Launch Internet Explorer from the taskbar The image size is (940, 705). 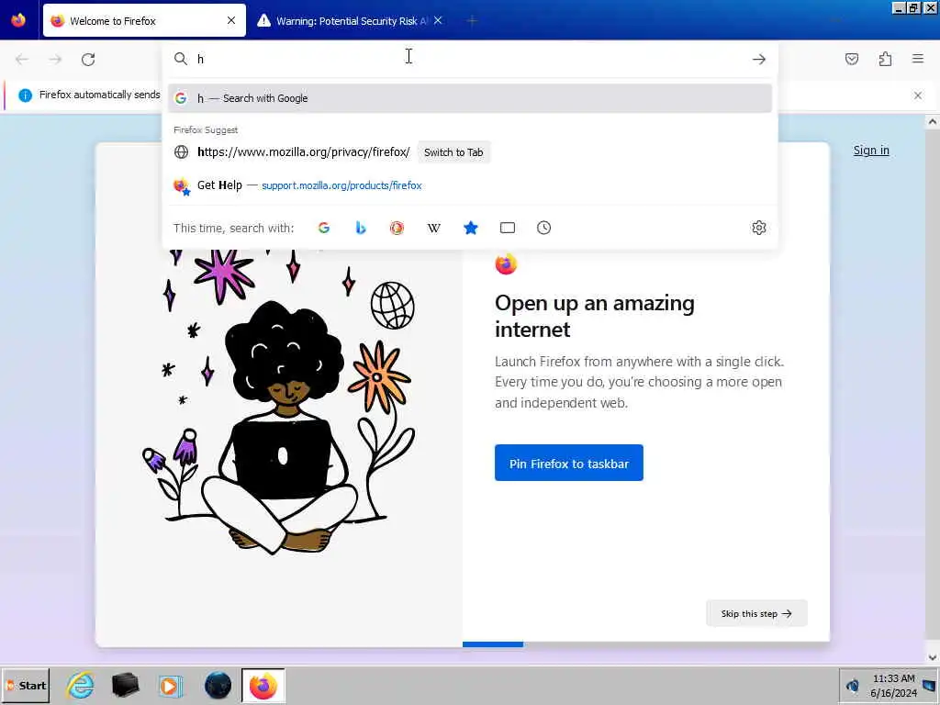pyautogui.click(x=81, y=686)
